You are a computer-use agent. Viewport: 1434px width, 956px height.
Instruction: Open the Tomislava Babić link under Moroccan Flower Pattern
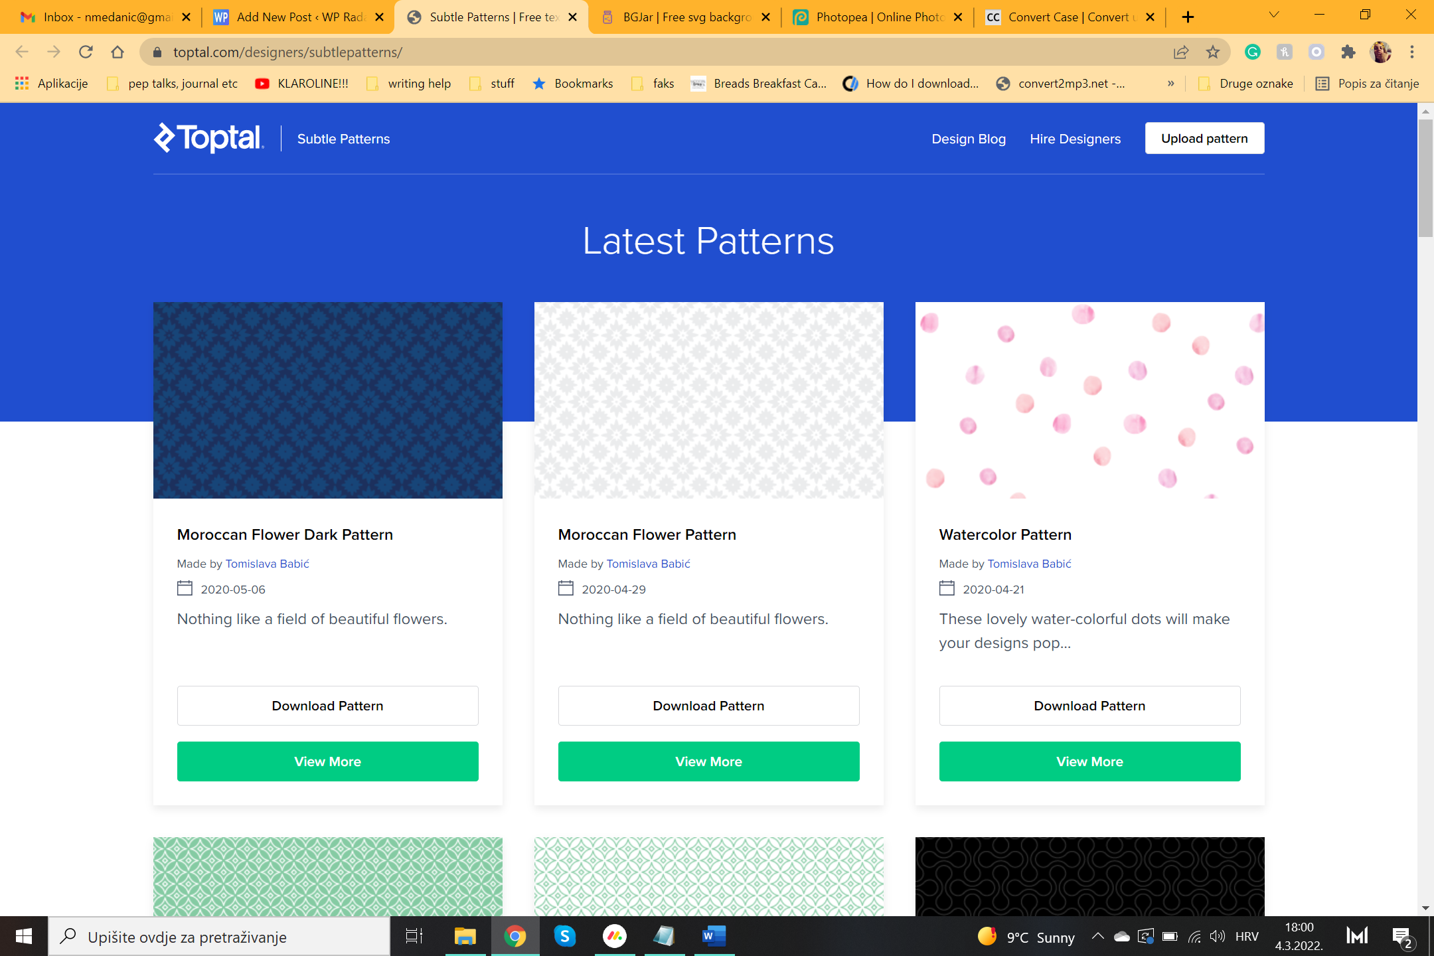648,564
